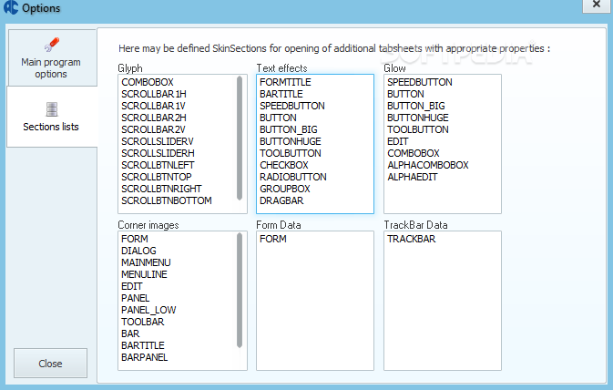613x390 pixels.
Task: Select BARPANEL in the Corner images list
Action: 144,357
